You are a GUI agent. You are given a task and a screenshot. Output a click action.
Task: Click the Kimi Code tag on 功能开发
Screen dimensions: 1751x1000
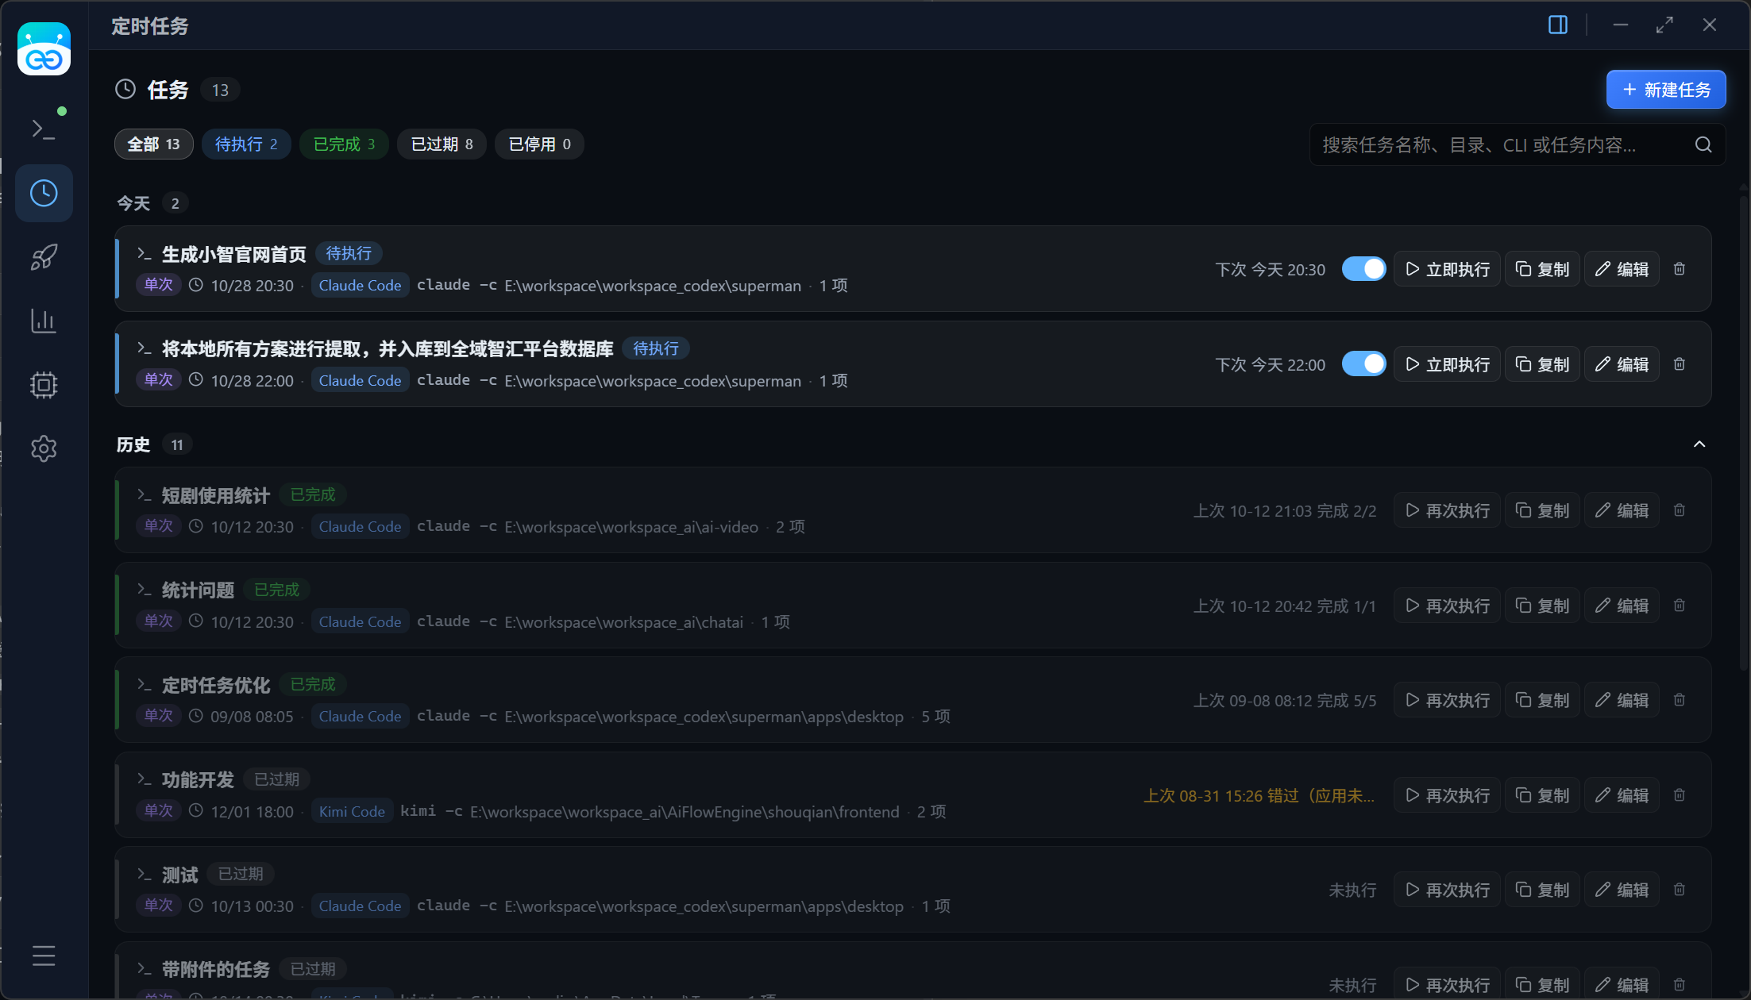pyautogui.click(x=352, y=811)
